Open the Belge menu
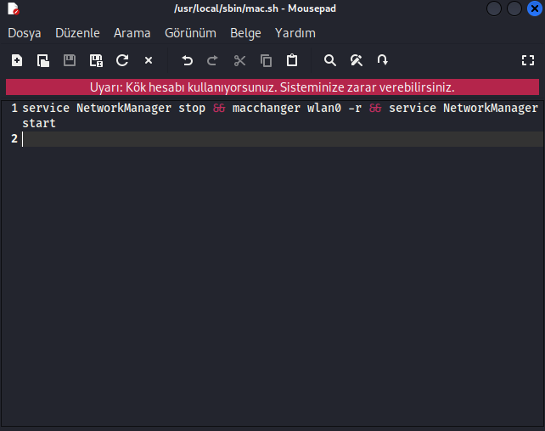545x431 pixels. coord(245,33)
